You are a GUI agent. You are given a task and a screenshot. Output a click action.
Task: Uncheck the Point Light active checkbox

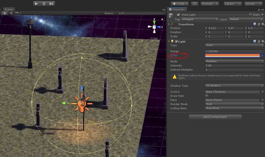178,15
